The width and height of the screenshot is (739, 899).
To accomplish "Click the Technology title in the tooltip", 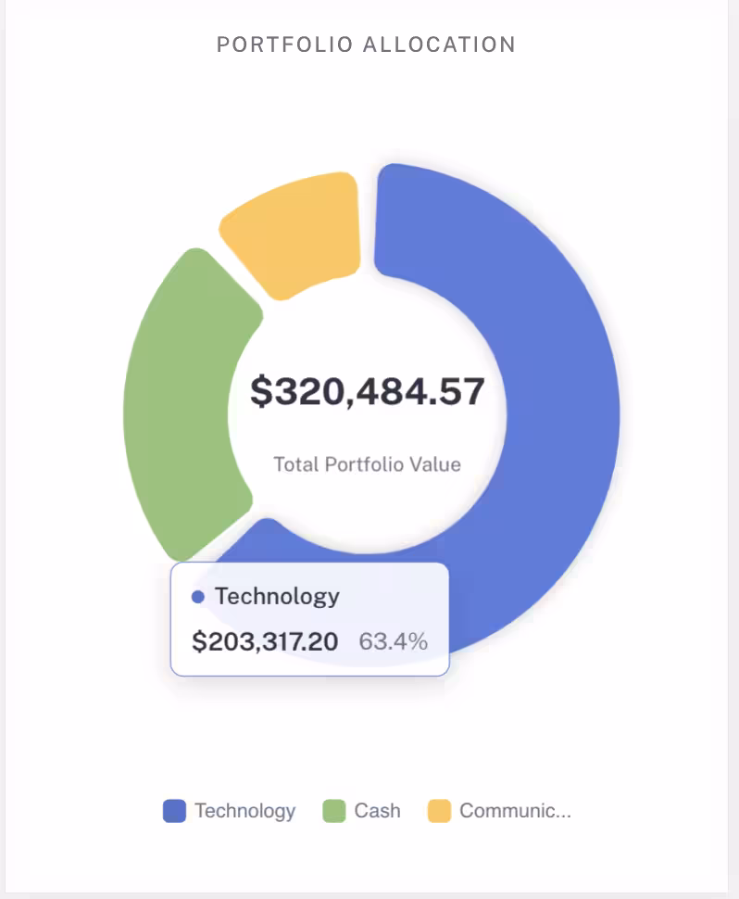I will [x=277, y=596].
